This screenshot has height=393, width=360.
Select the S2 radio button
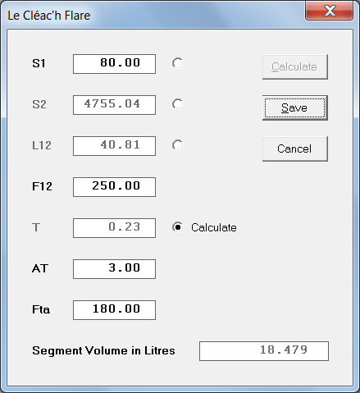178,104
